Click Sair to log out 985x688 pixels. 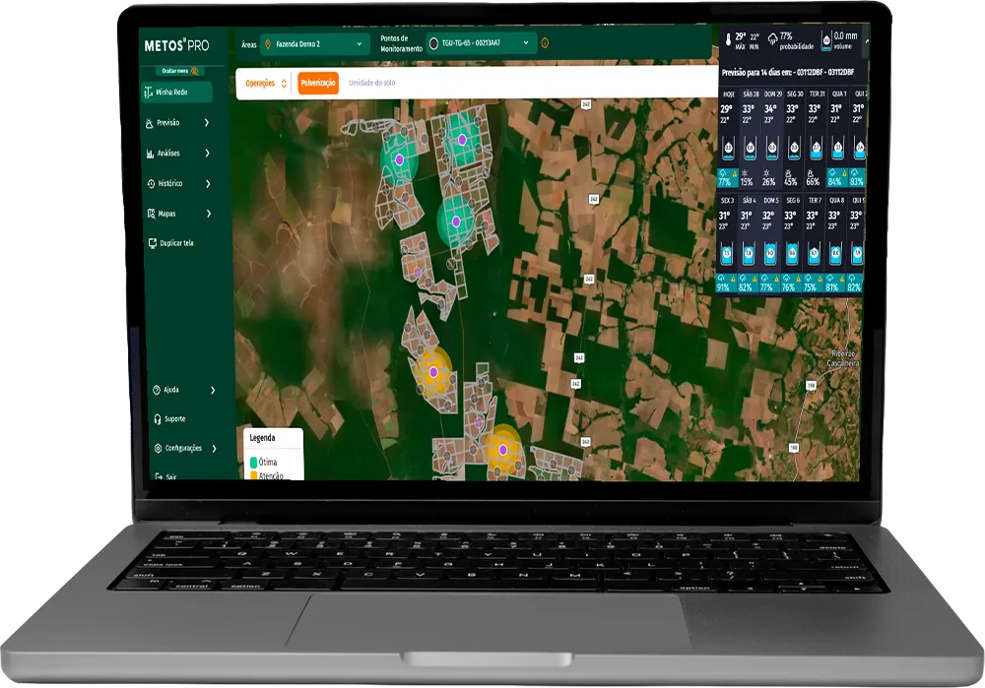click(x=165, y=476)
